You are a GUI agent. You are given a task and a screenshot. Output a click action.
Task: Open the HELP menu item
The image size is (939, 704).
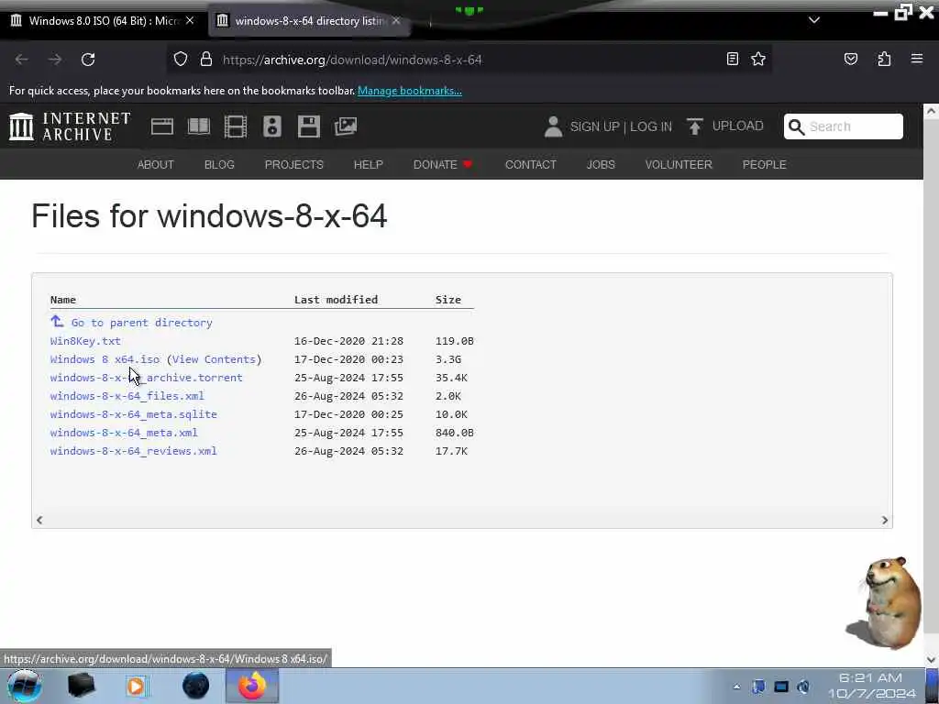(x=369, y=165)
